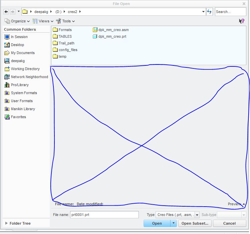Select Desktop common folder
The width and height of the screenshot is (250, 234).
coord(14,45)
